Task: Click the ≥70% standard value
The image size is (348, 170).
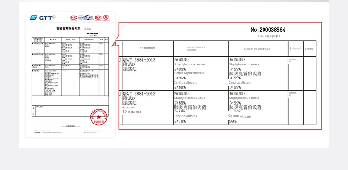Action: pos(180,121)
